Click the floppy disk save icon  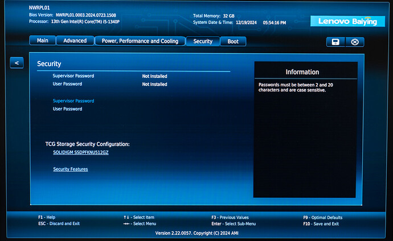335,41
